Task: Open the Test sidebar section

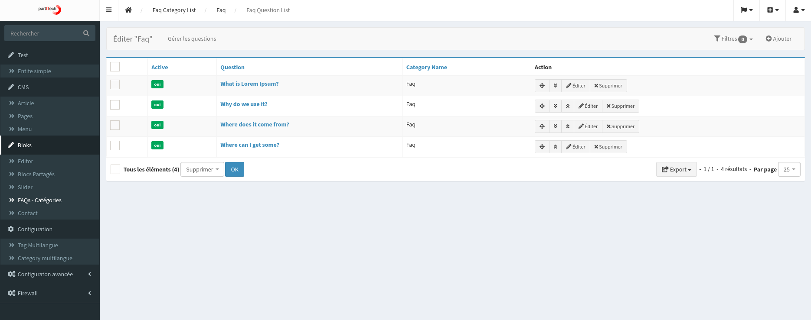Action: click(50, 55)
